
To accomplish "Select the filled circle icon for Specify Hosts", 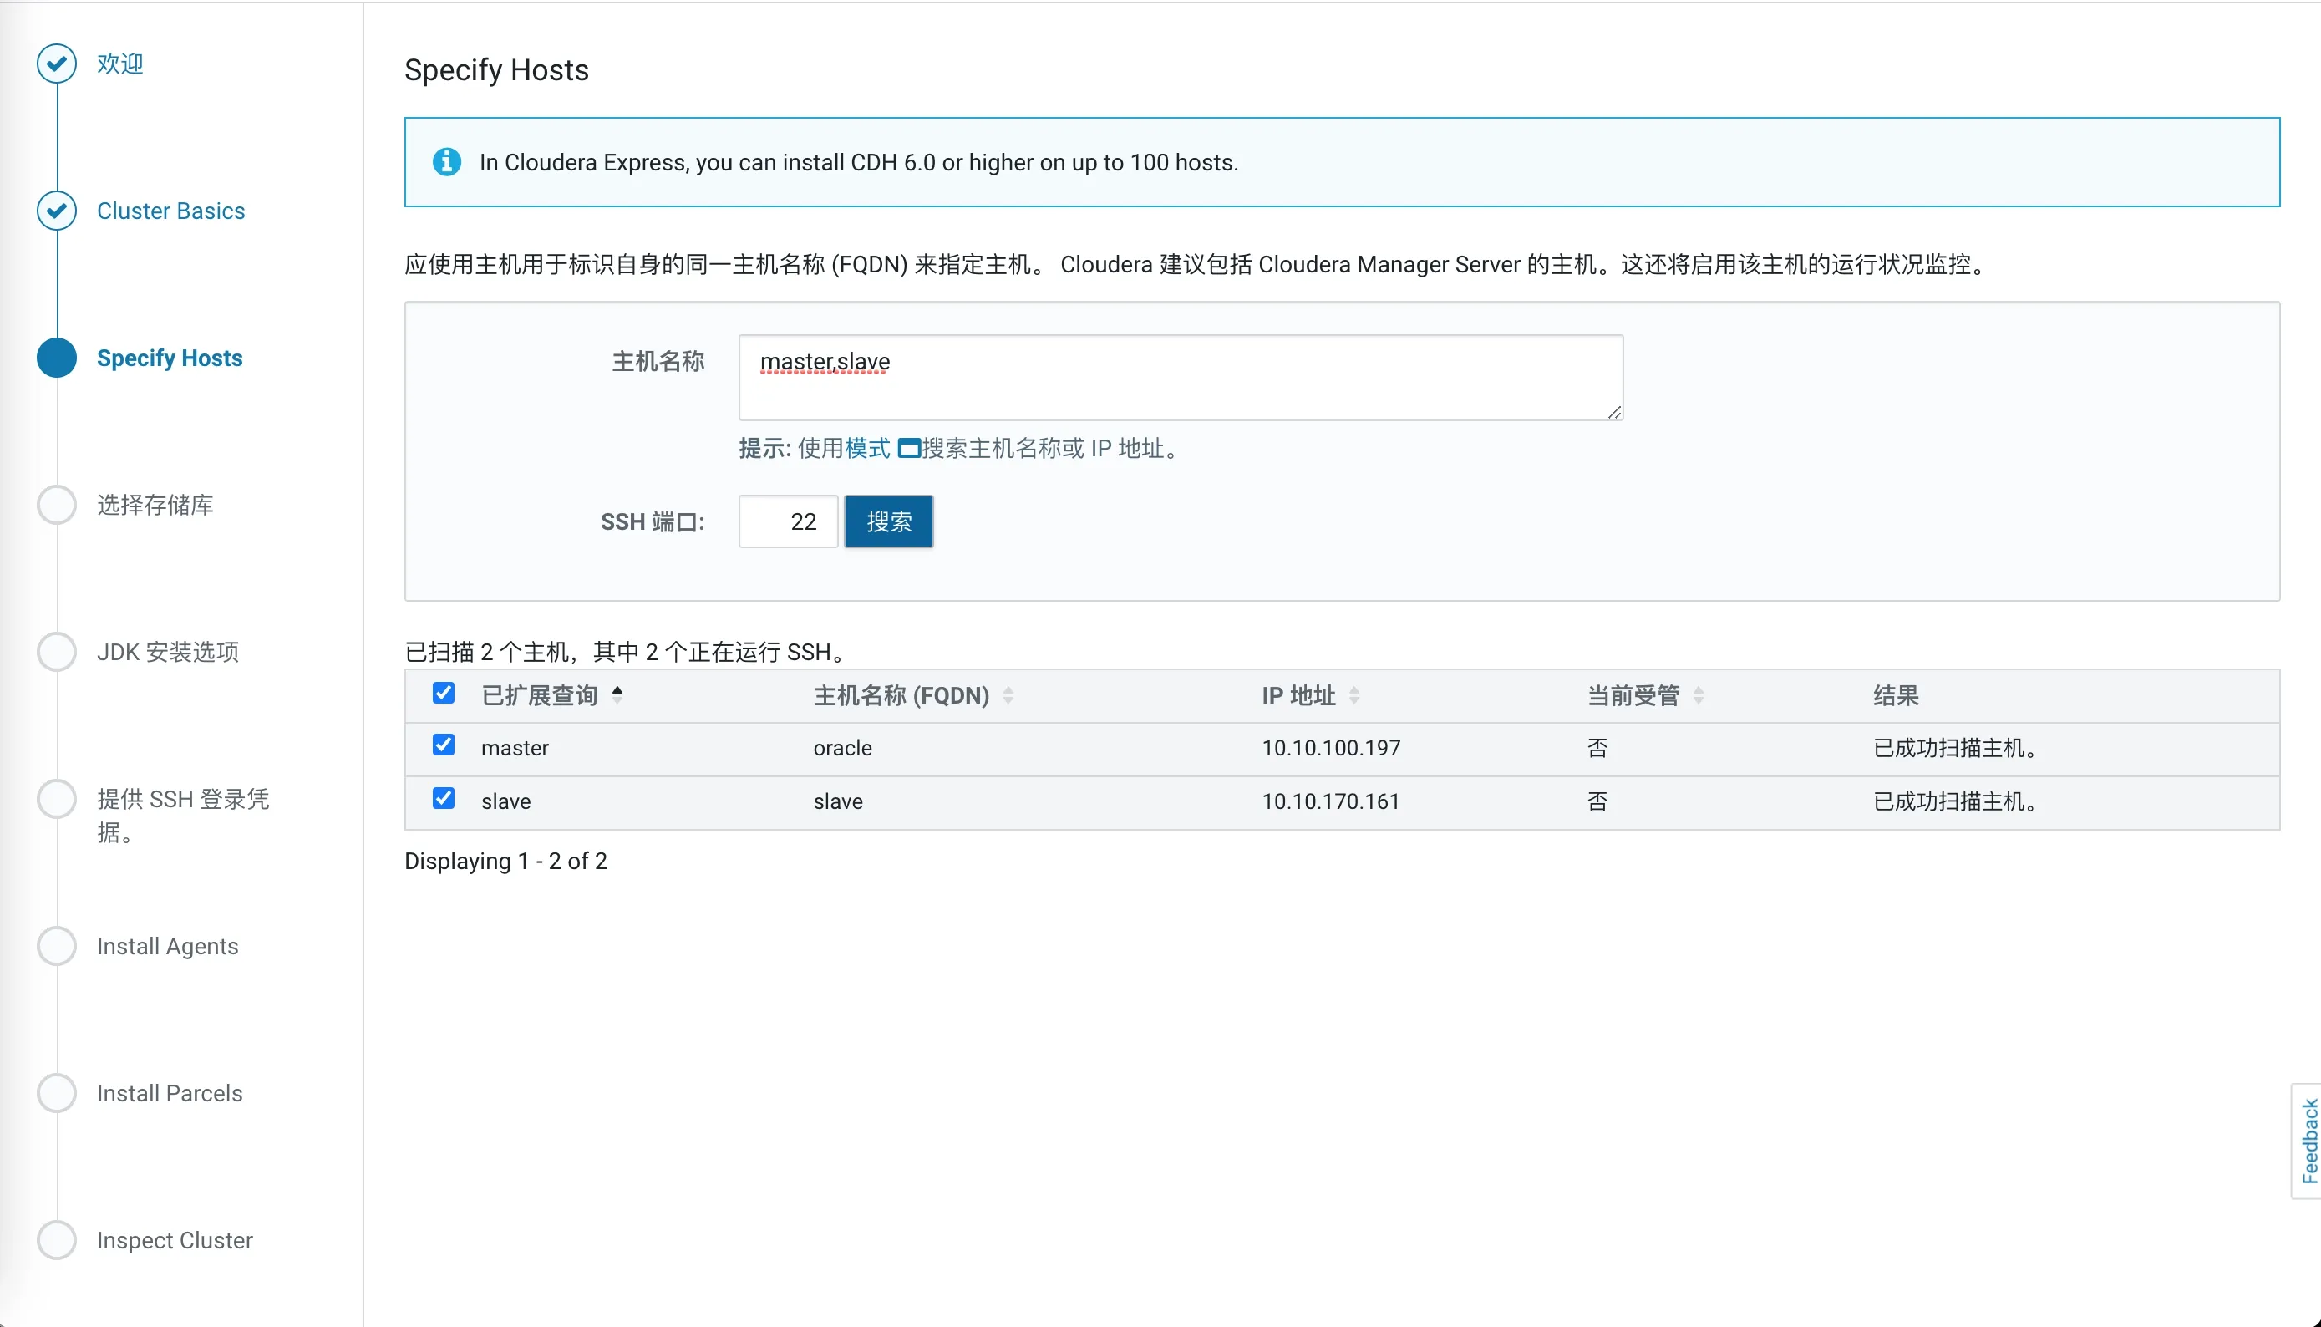I will pyautogui.click(x=57, y=358).
